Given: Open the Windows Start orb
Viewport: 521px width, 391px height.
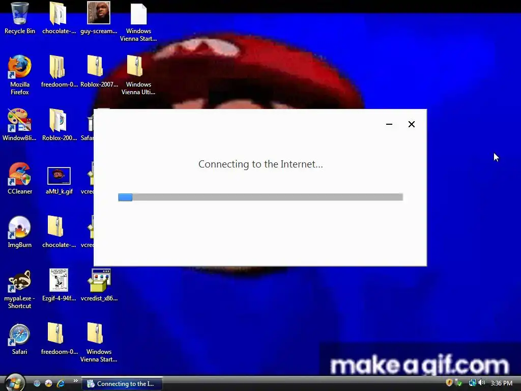Looking at the screenshot, I should tap(14, 383).
